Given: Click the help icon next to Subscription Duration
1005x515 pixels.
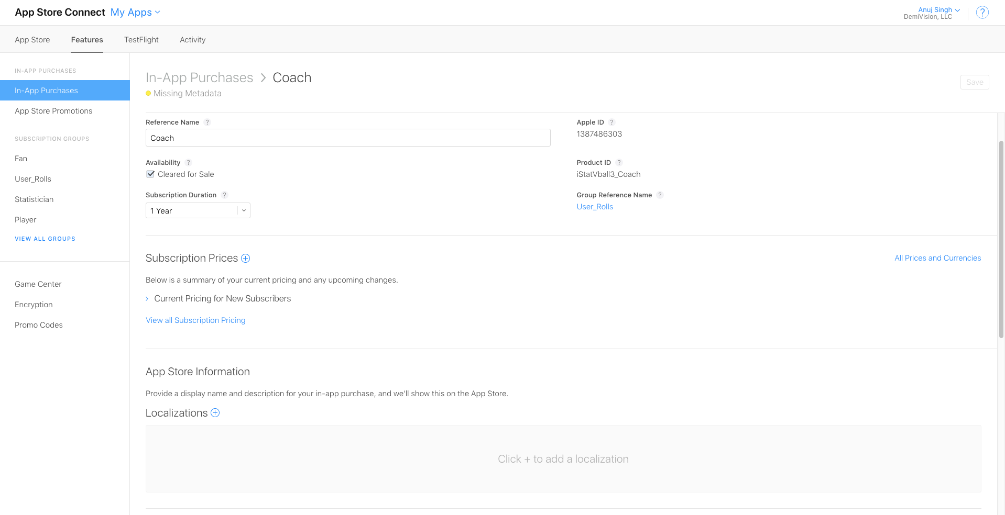Looking at the screenshot, I should pyautogui.click(x=224, y=195).
